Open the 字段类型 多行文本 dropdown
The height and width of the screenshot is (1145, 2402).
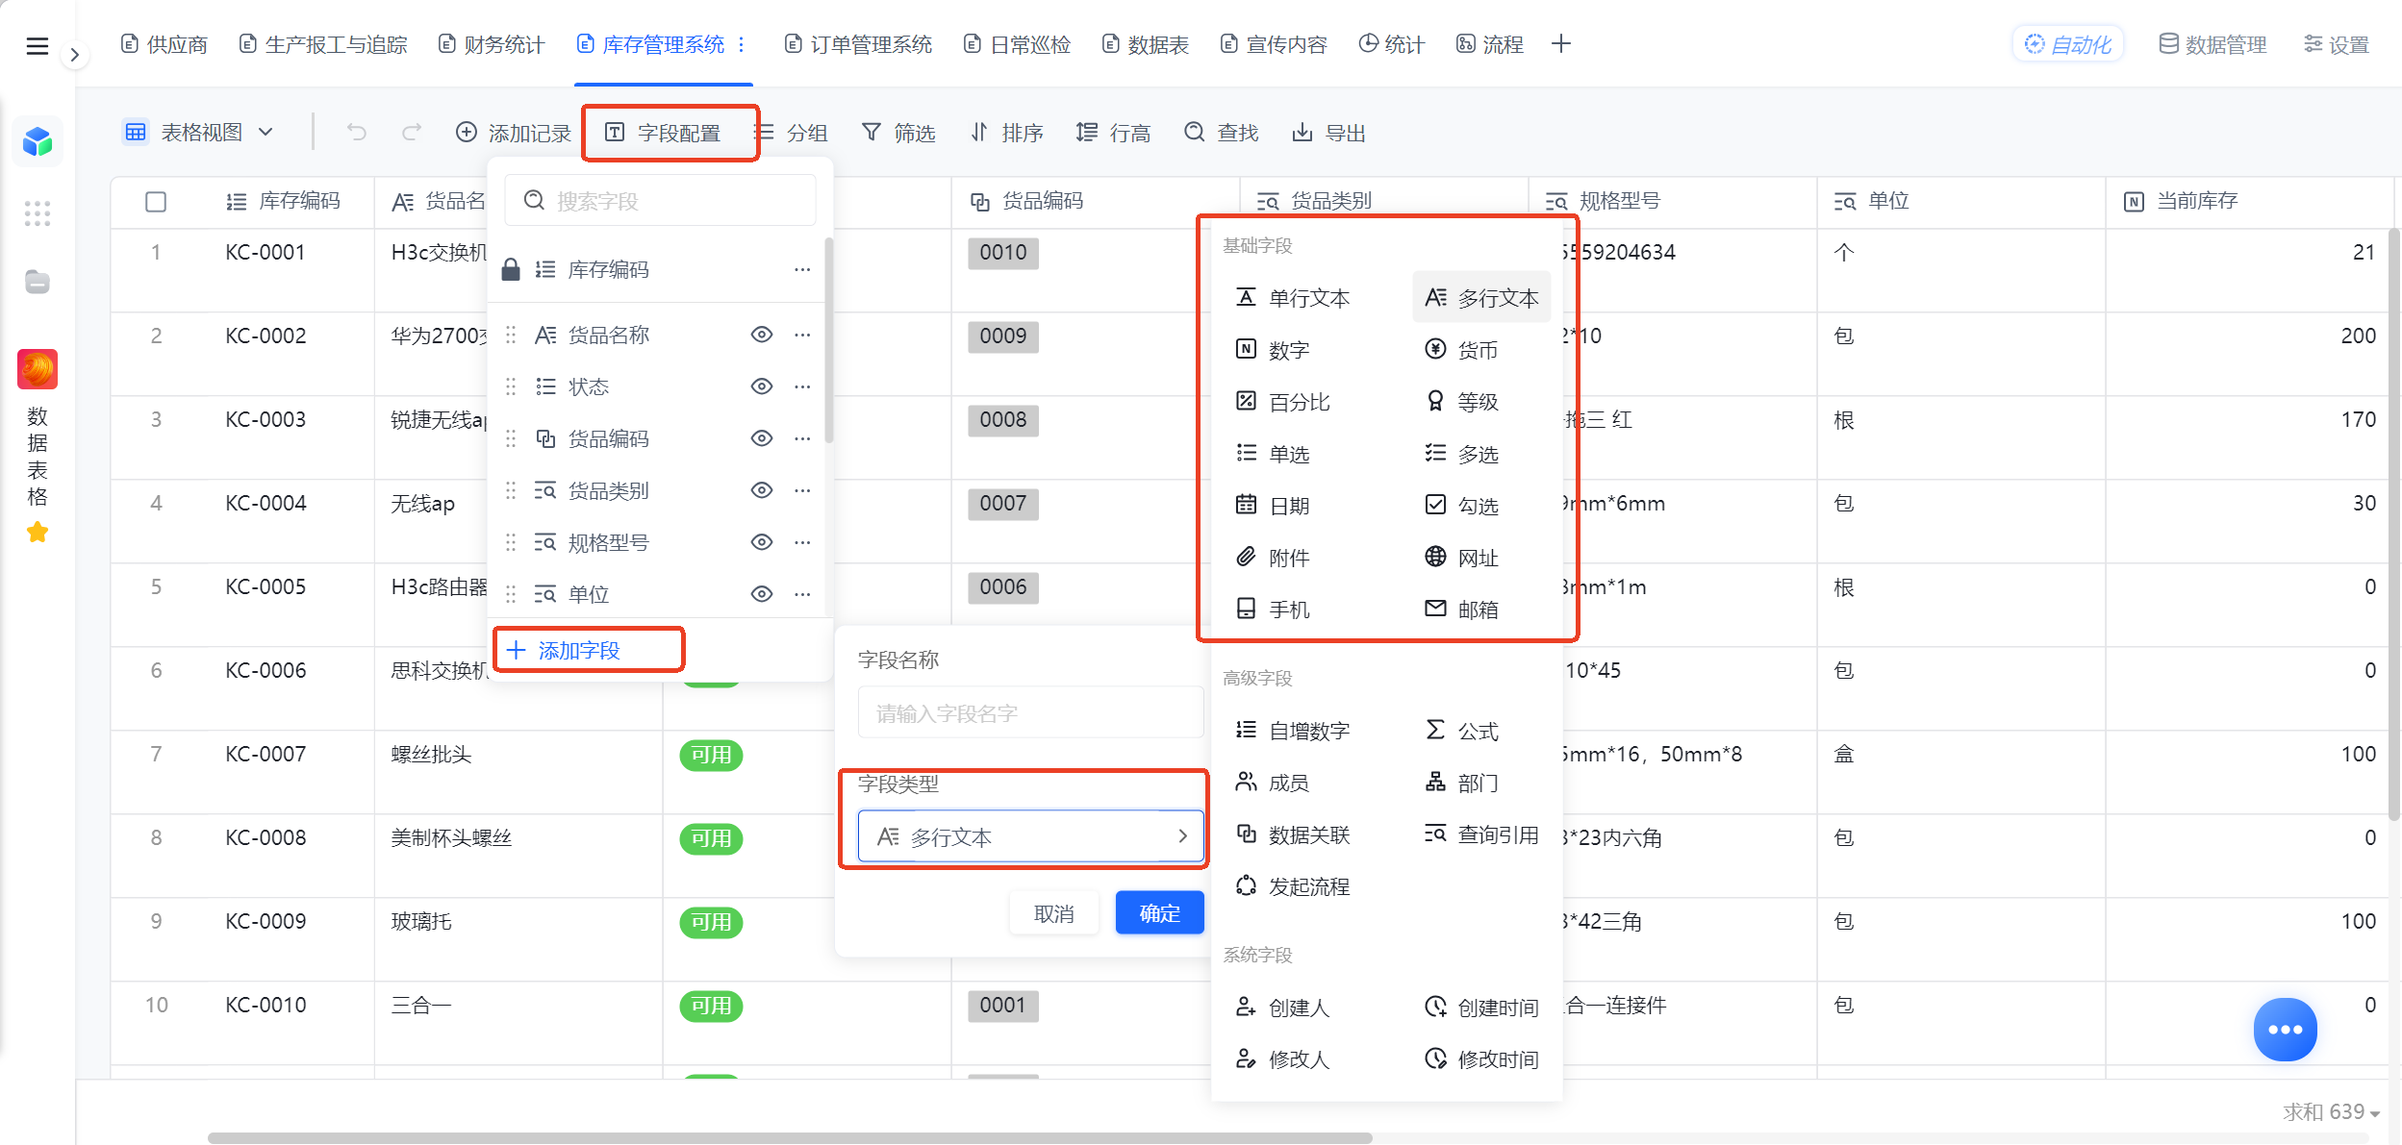[1030, 836]
